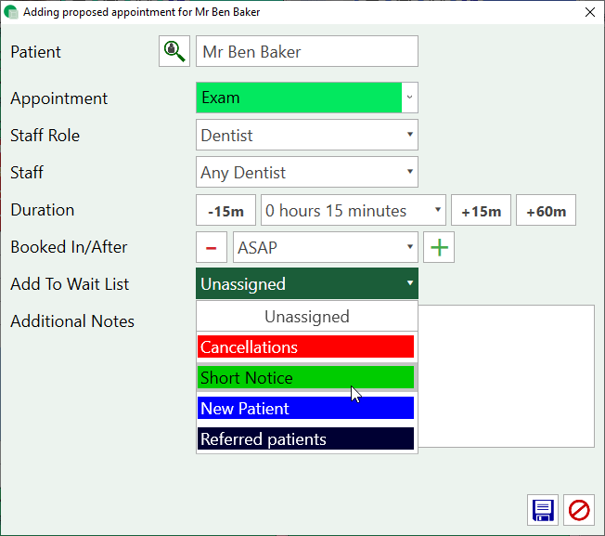Select Unassigned from the wait list options
The height and width of the screenshot is (536, 605).
[x=306, y=317]
